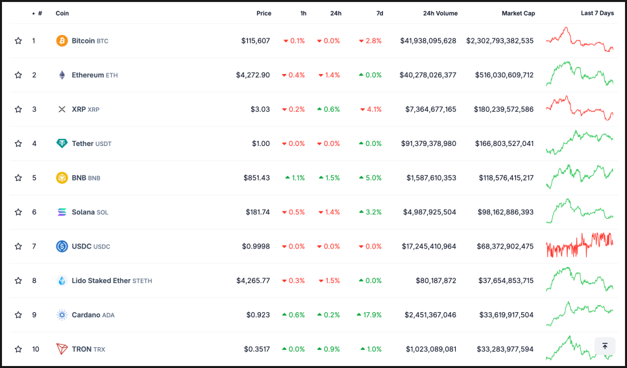The width and height of the screenshot is (627, 368).
Task: Open the TRON TRX link
Action: pos(88,349)
